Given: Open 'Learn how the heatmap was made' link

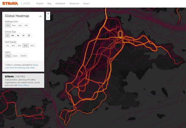Looking at the screenshot, I should pyautogui.click(x=20, y=68).
